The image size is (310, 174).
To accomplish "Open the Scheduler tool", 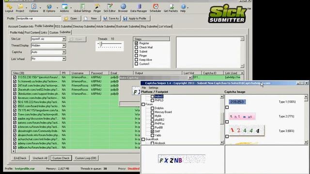I will [x=155, y=8].
